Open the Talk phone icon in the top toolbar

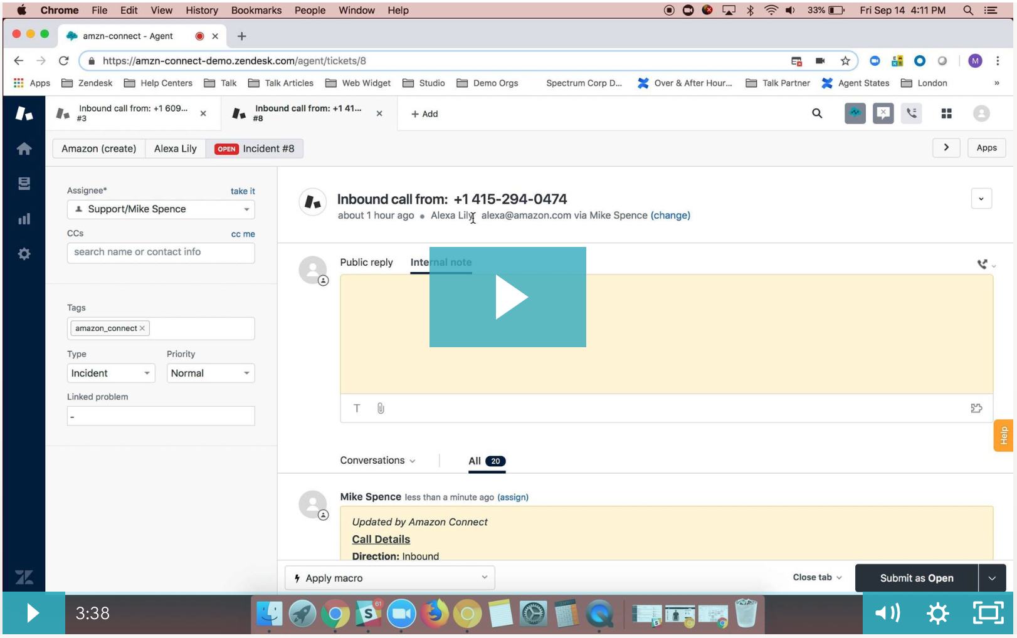coord(912,113)
